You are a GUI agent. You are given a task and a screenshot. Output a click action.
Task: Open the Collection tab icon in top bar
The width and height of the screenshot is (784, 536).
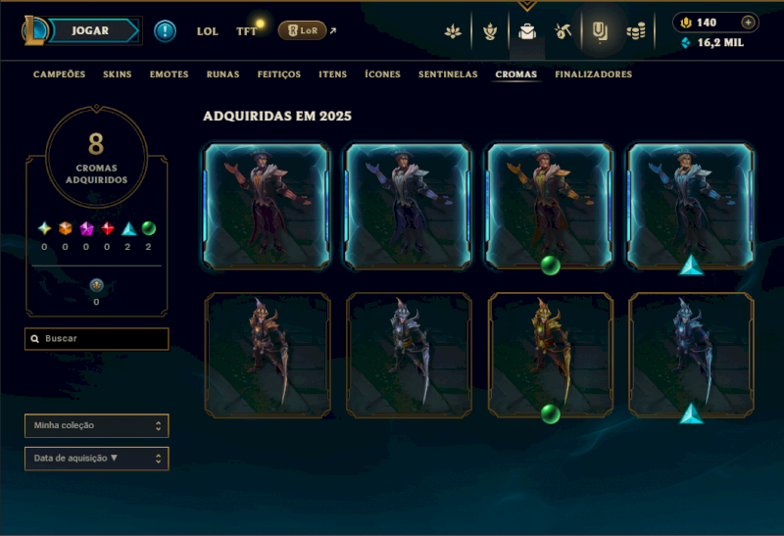pyautogui.click(x=600, y=31)
